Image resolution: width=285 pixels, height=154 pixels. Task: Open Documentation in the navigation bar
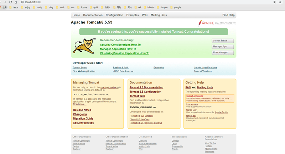(93, 15)
